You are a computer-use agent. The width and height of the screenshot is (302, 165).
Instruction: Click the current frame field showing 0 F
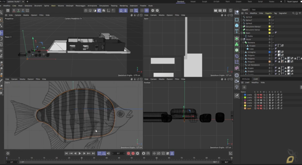tap(118, 153)
